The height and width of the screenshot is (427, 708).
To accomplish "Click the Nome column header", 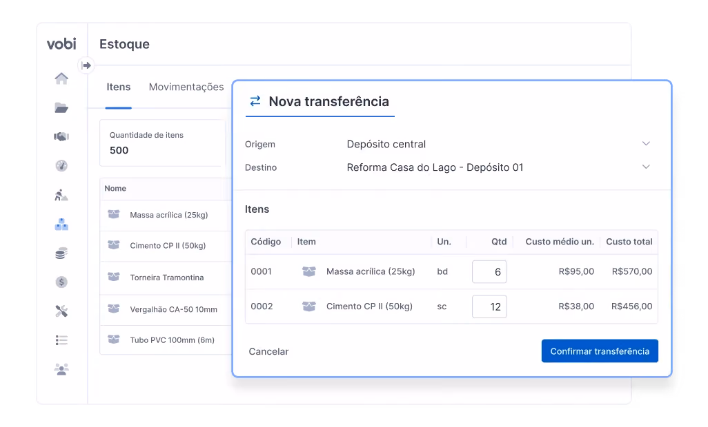I will [115, 188].
